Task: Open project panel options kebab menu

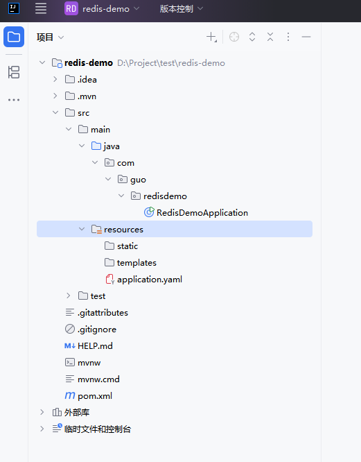Action: (x=288, y=37)
